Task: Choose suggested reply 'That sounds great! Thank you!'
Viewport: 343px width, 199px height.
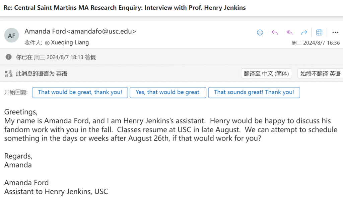Action: 254,92
